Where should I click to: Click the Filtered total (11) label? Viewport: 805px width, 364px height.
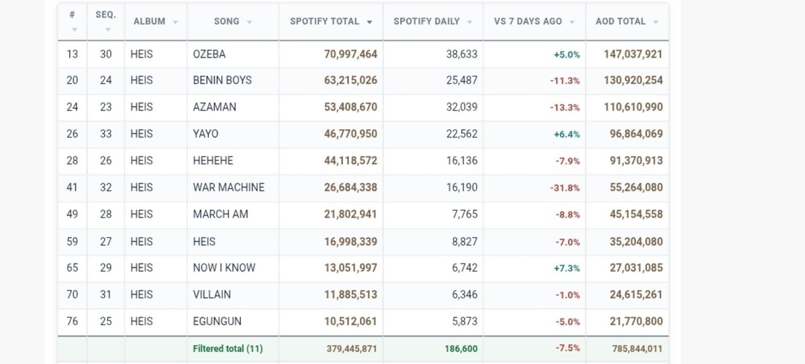click(x=228, y=349)
